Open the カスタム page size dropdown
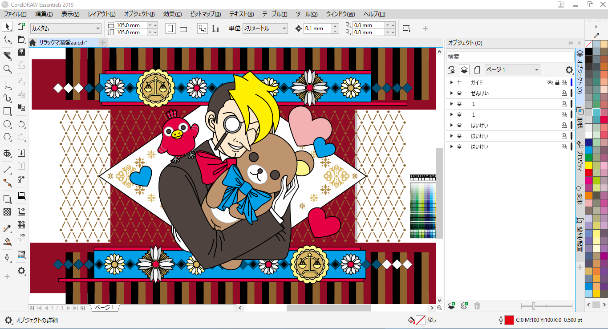 tap(66, 28)
